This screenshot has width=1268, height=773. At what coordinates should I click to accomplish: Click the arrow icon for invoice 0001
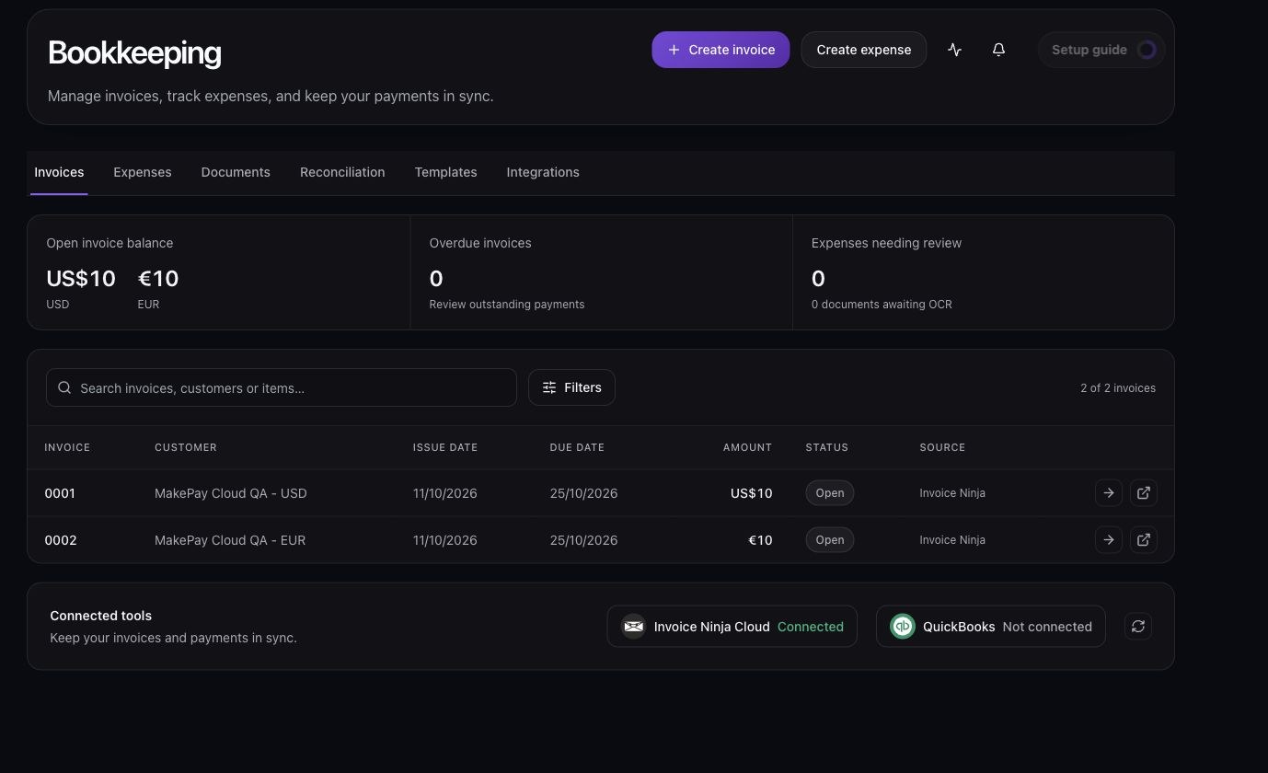(1109, 493)
